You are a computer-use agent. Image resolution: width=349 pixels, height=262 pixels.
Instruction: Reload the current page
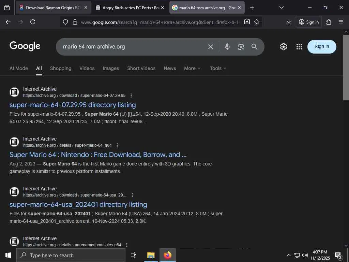pos(33,22)
